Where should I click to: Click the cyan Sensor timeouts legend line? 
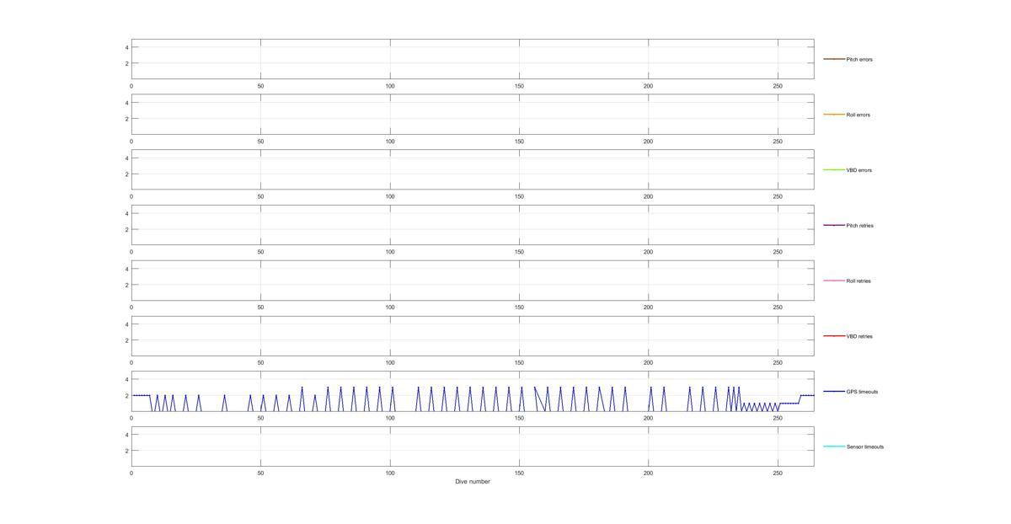(834, 446)
